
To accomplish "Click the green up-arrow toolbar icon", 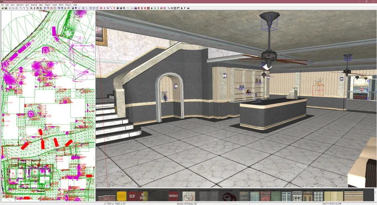I will coord(155,8).
